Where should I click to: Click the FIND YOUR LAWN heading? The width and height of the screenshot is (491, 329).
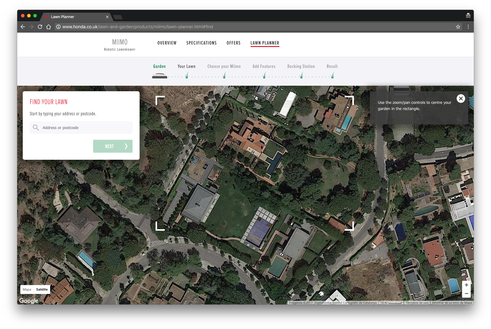coord(49,102)
